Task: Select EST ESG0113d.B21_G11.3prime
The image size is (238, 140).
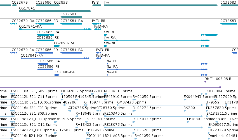Action: (34, 125)
